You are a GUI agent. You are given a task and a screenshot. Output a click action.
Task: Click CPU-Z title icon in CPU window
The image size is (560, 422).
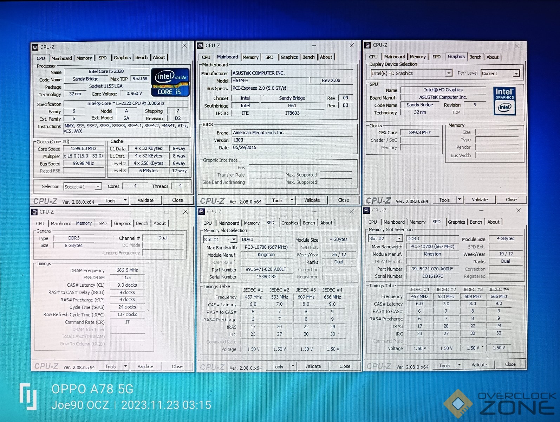click(35, 47)
